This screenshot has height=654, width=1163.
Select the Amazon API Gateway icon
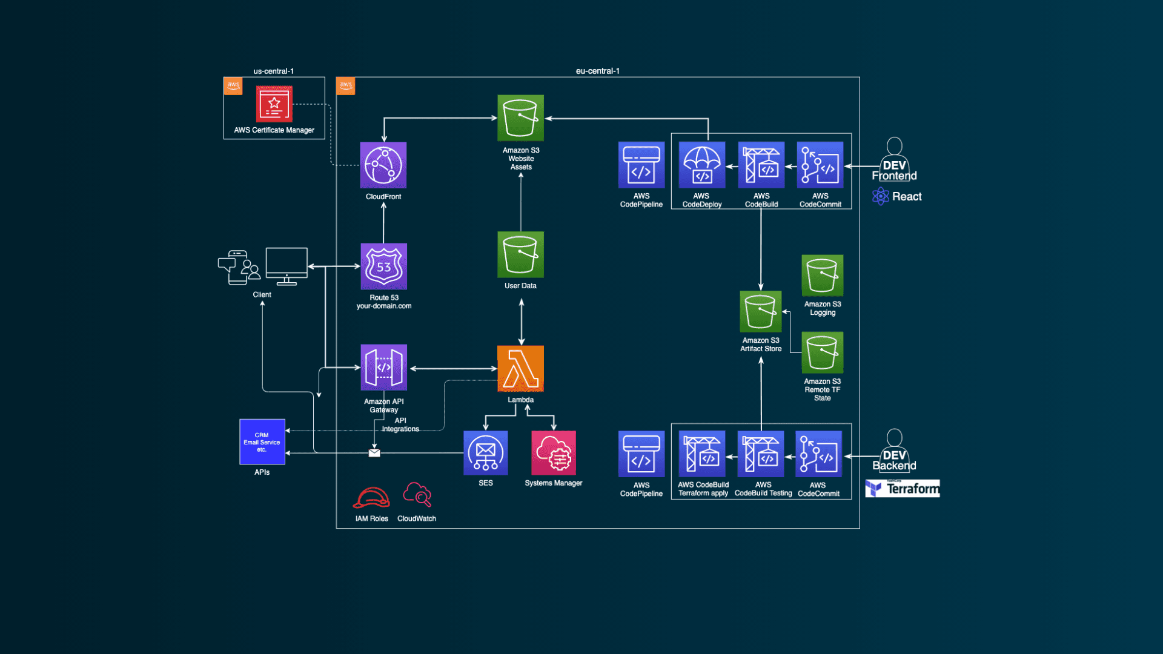(383, 368)
